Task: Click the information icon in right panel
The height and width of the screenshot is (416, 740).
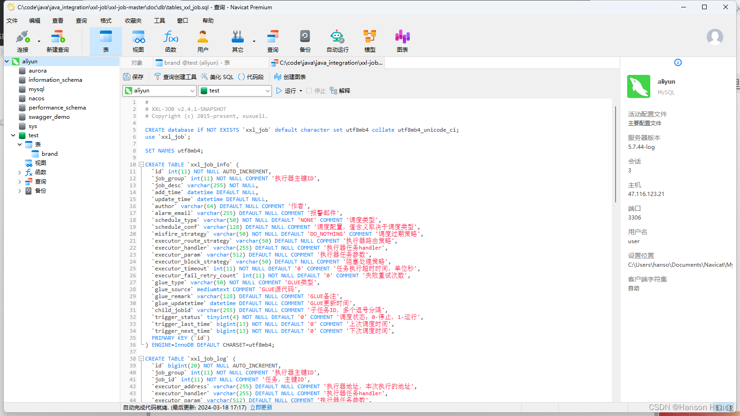Action: (x=678, y=62)
